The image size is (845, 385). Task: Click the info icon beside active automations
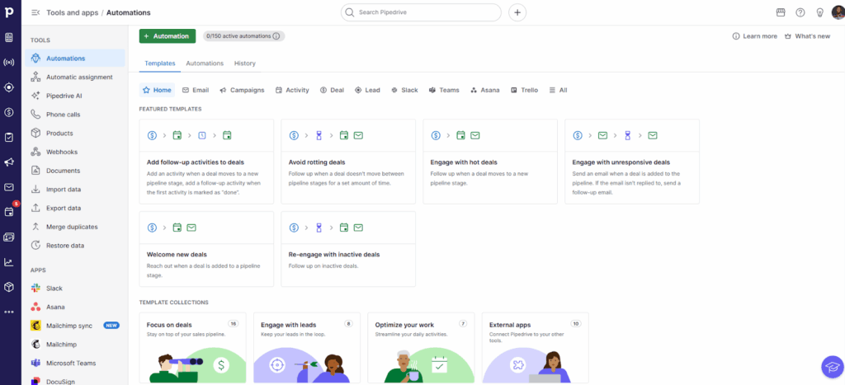[x=276, y=36]
